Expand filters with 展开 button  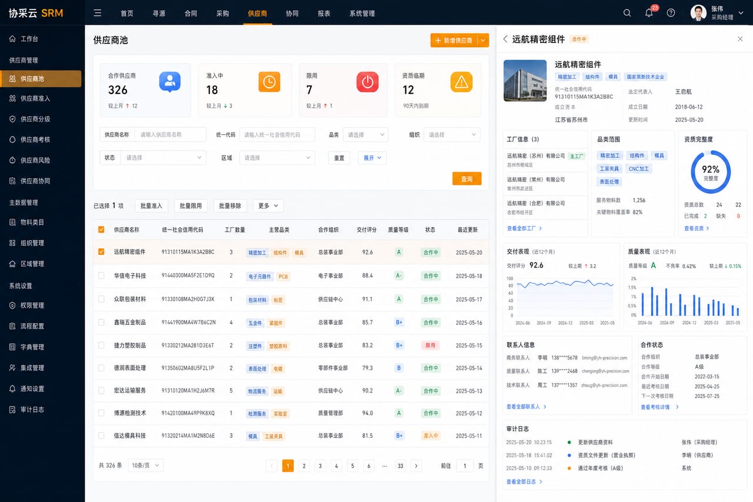[372, 158]
